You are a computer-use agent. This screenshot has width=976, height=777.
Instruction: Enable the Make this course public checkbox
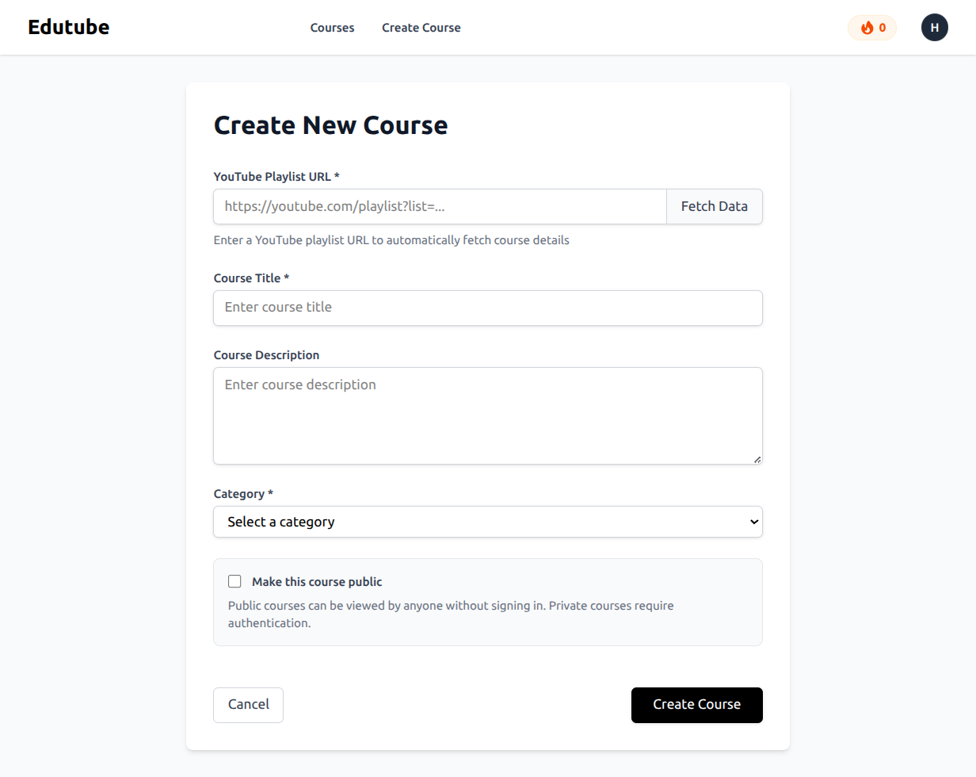[x=234, y=581]
